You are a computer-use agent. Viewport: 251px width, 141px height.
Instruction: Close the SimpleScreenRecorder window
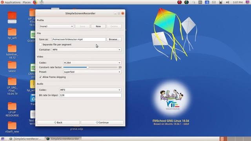tap(123, 13)
